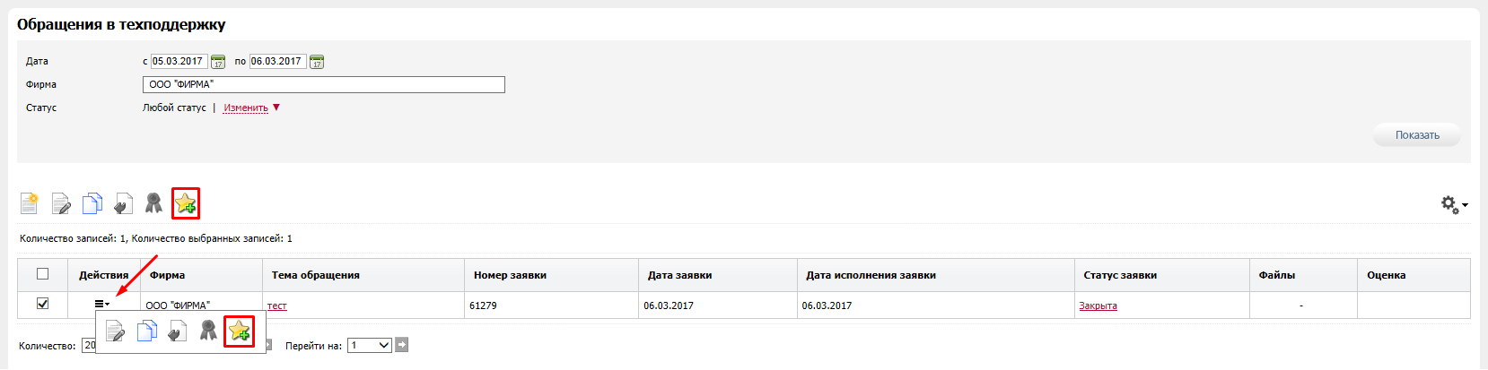Open the gear settings menu
The width and height of the screenshot is (1488, 370).
(x=1453, y=205)
